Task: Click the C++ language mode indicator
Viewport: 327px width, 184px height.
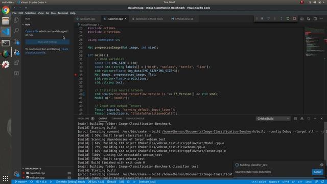Action: click(x=300, y=182)
